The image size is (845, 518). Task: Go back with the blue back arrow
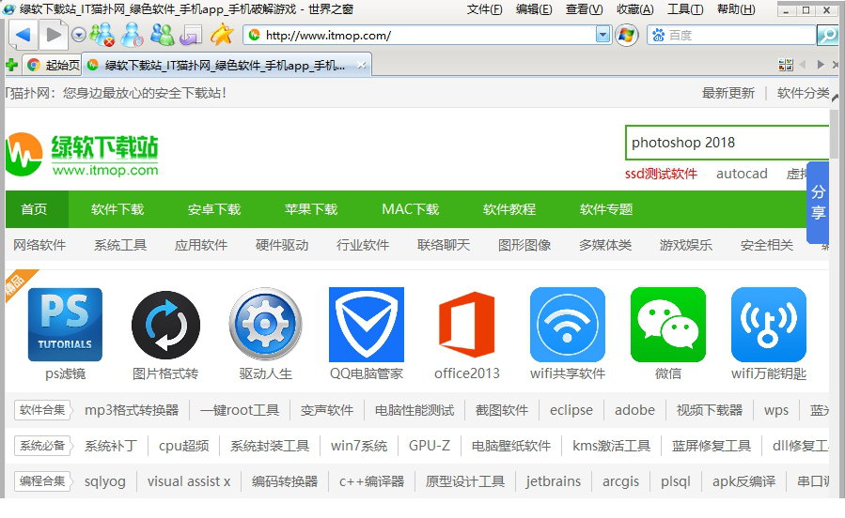[23, 35]
